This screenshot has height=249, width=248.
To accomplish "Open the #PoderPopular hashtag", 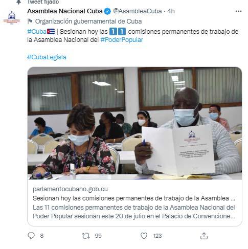I will coord(122,40).
